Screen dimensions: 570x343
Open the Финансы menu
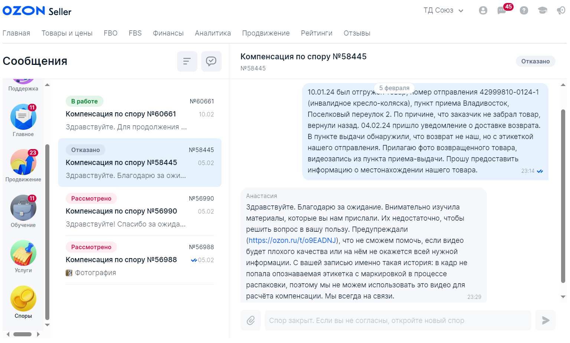pyautogui.click(x=168, y=33)
